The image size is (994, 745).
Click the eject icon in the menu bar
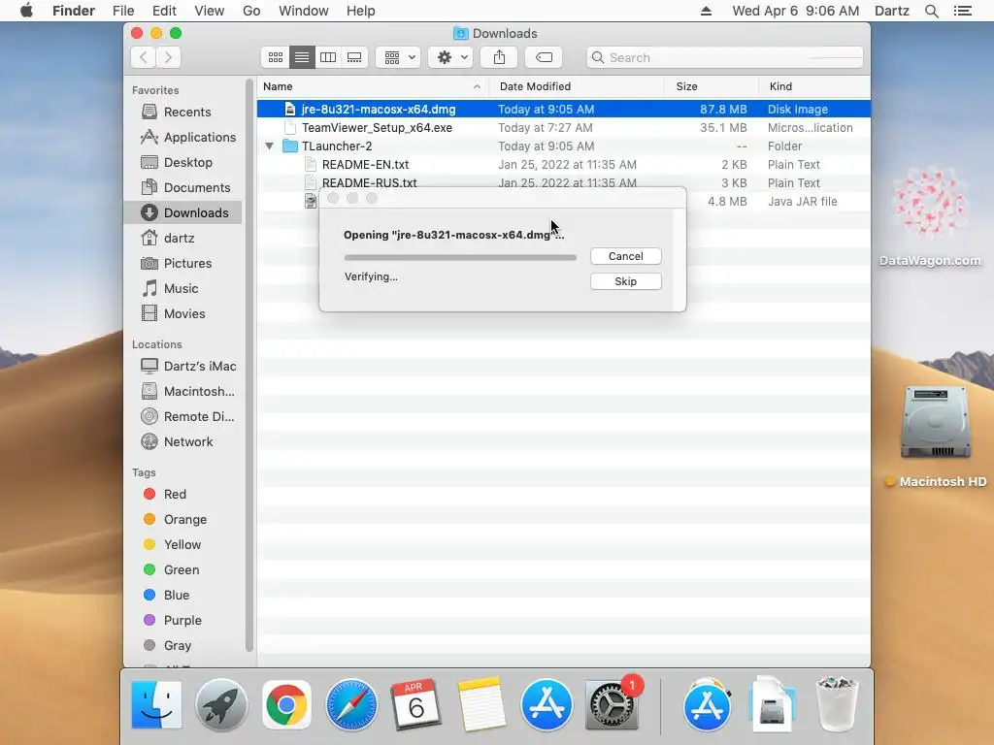pos(706,11)
